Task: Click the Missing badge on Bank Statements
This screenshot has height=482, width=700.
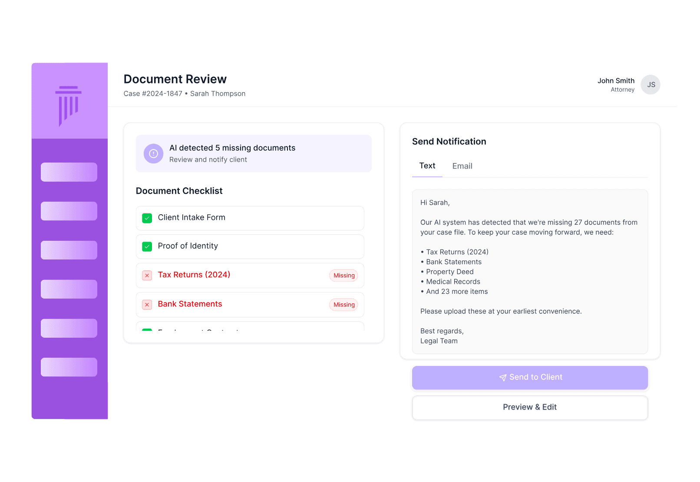Action: pos(344,305)
